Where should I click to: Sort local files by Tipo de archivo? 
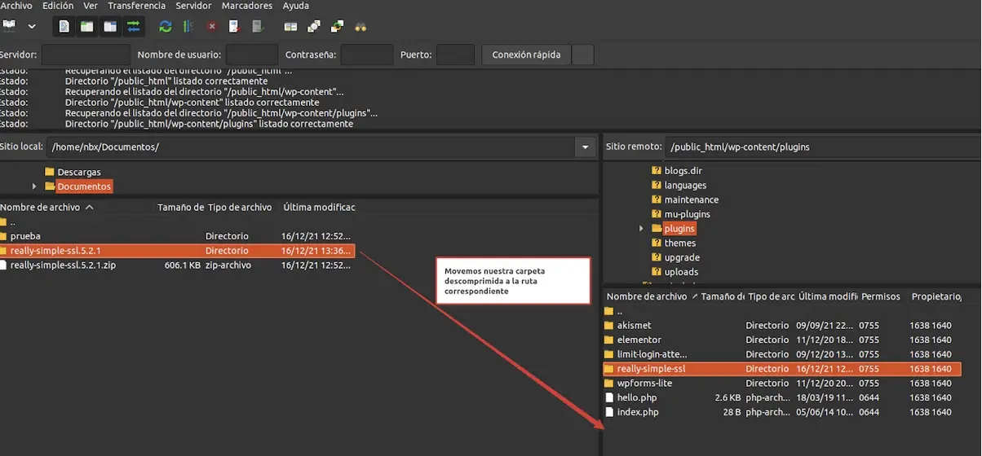(x=240, y=207)
